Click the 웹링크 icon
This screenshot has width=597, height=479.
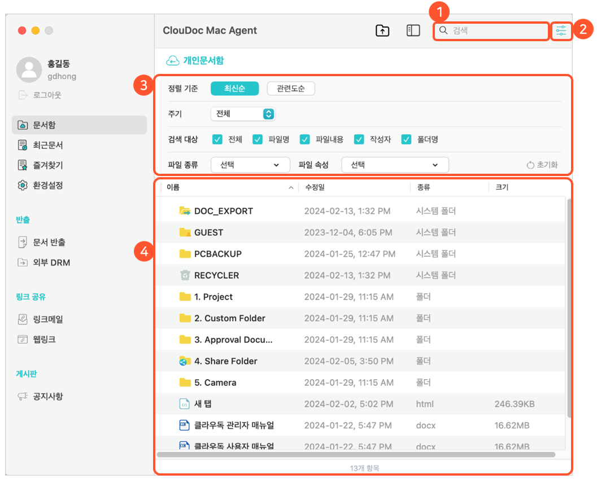click(23, 339)
